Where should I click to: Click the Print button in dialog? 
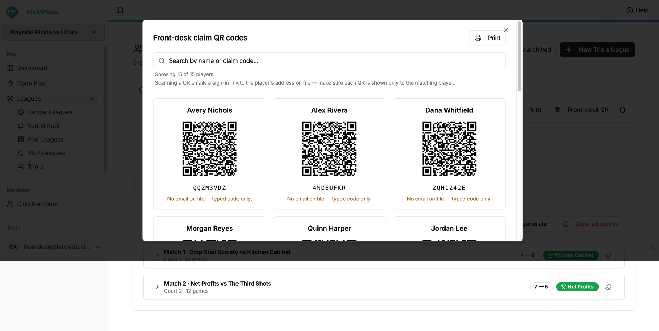[487, 38]
